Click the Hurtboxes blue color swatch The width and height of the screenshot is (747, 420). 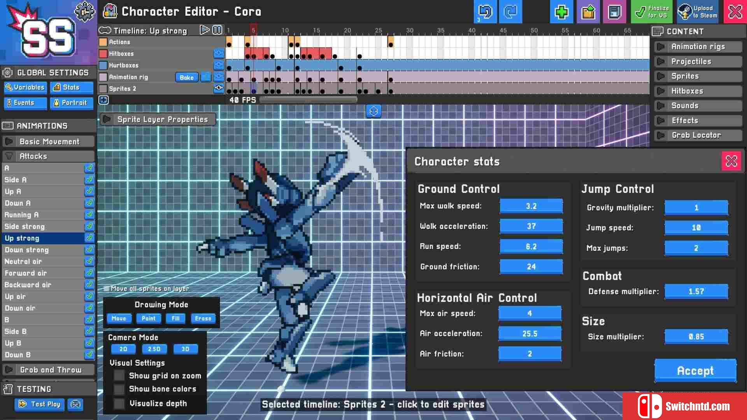103,65
